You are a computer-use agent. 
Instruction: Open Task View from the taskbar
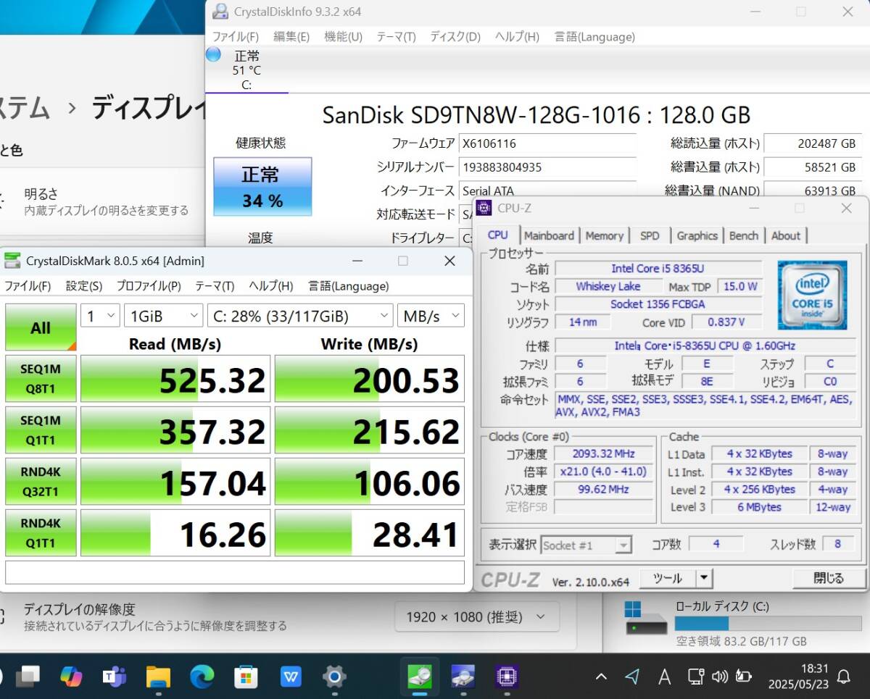pos(28,677)
